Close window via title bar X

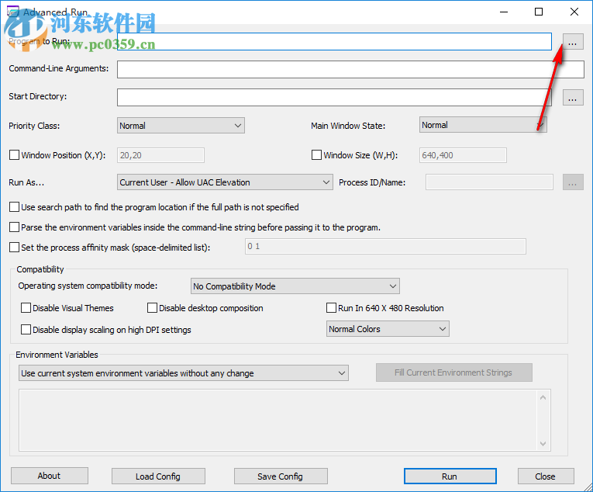click(x=574, y=12)
